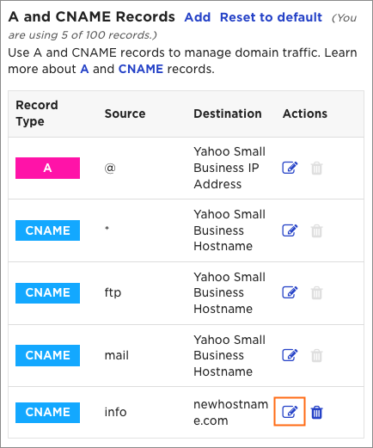Edit the A record for @ source

pyautogui.click(x=290, y=168)
